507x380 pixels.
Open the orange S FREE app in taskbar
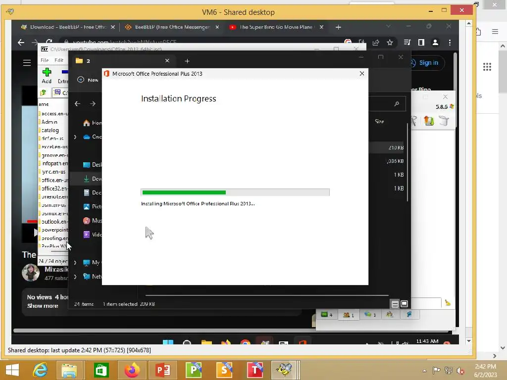point(224,370)
